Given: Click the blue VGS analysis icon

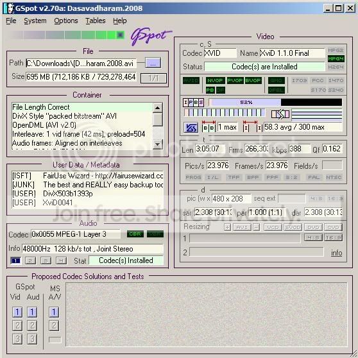Looking at the screenshot, I should click(191, 128).
